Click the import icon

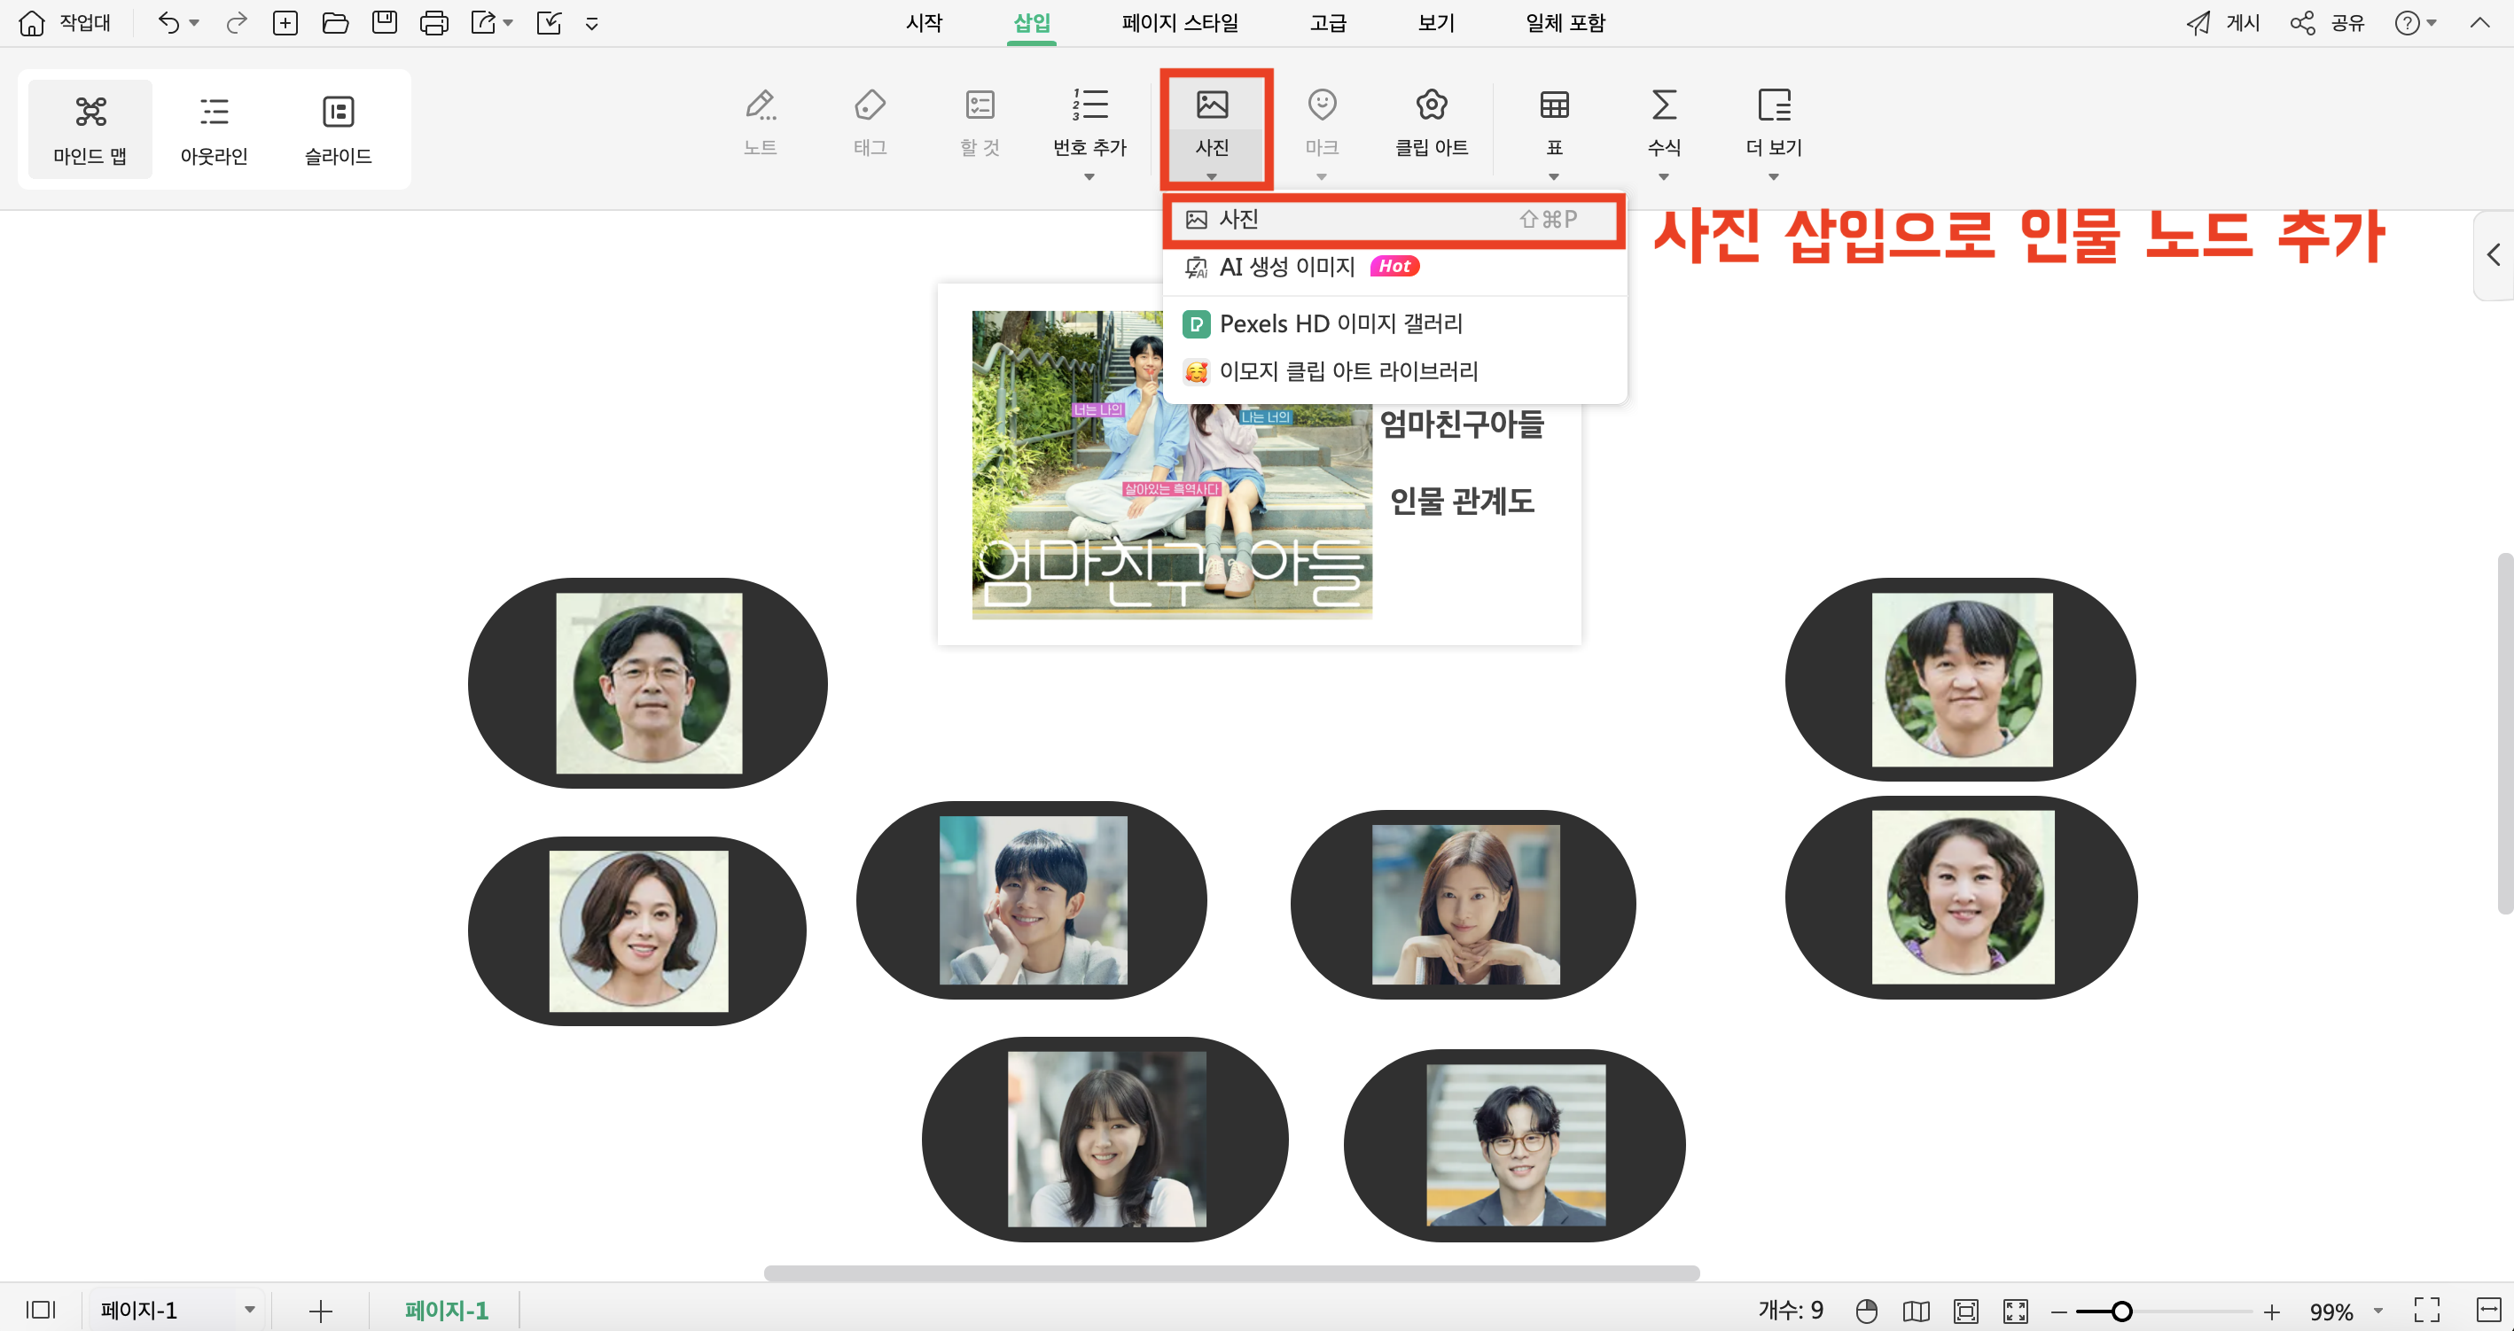(x=550, y=22)
